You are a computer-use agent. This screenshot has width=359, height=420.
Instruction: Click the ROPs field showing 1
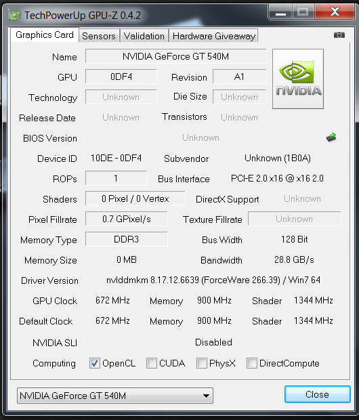click(117, 178)
